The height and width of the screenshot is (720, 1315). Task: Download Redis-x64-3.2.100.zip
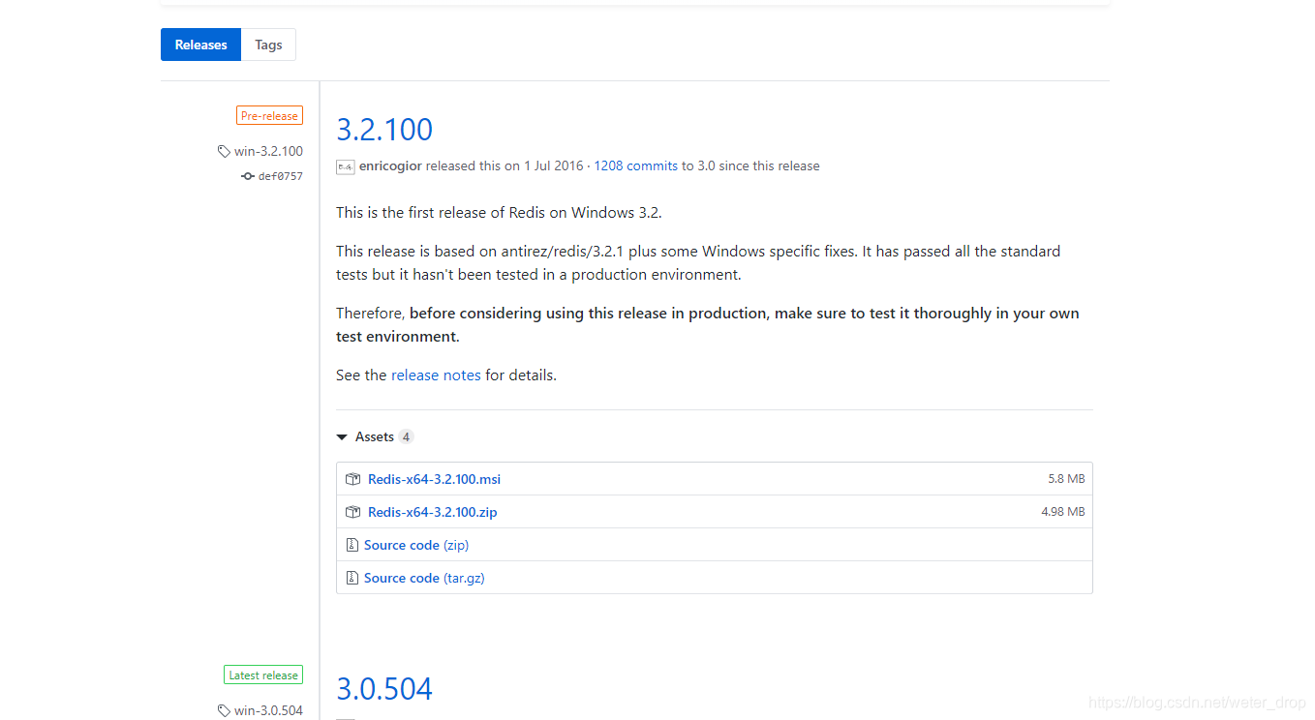[432, 512]
